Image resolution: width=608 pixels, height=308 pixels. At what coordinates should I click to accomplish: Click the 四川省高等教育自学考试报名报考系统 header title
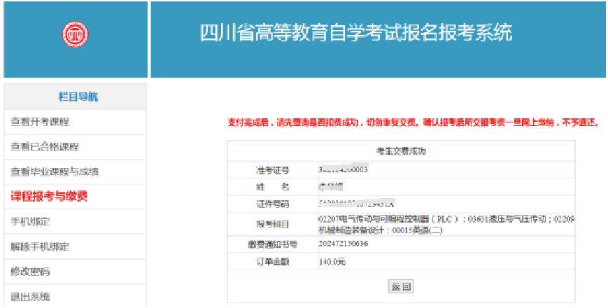pos(356,33)
